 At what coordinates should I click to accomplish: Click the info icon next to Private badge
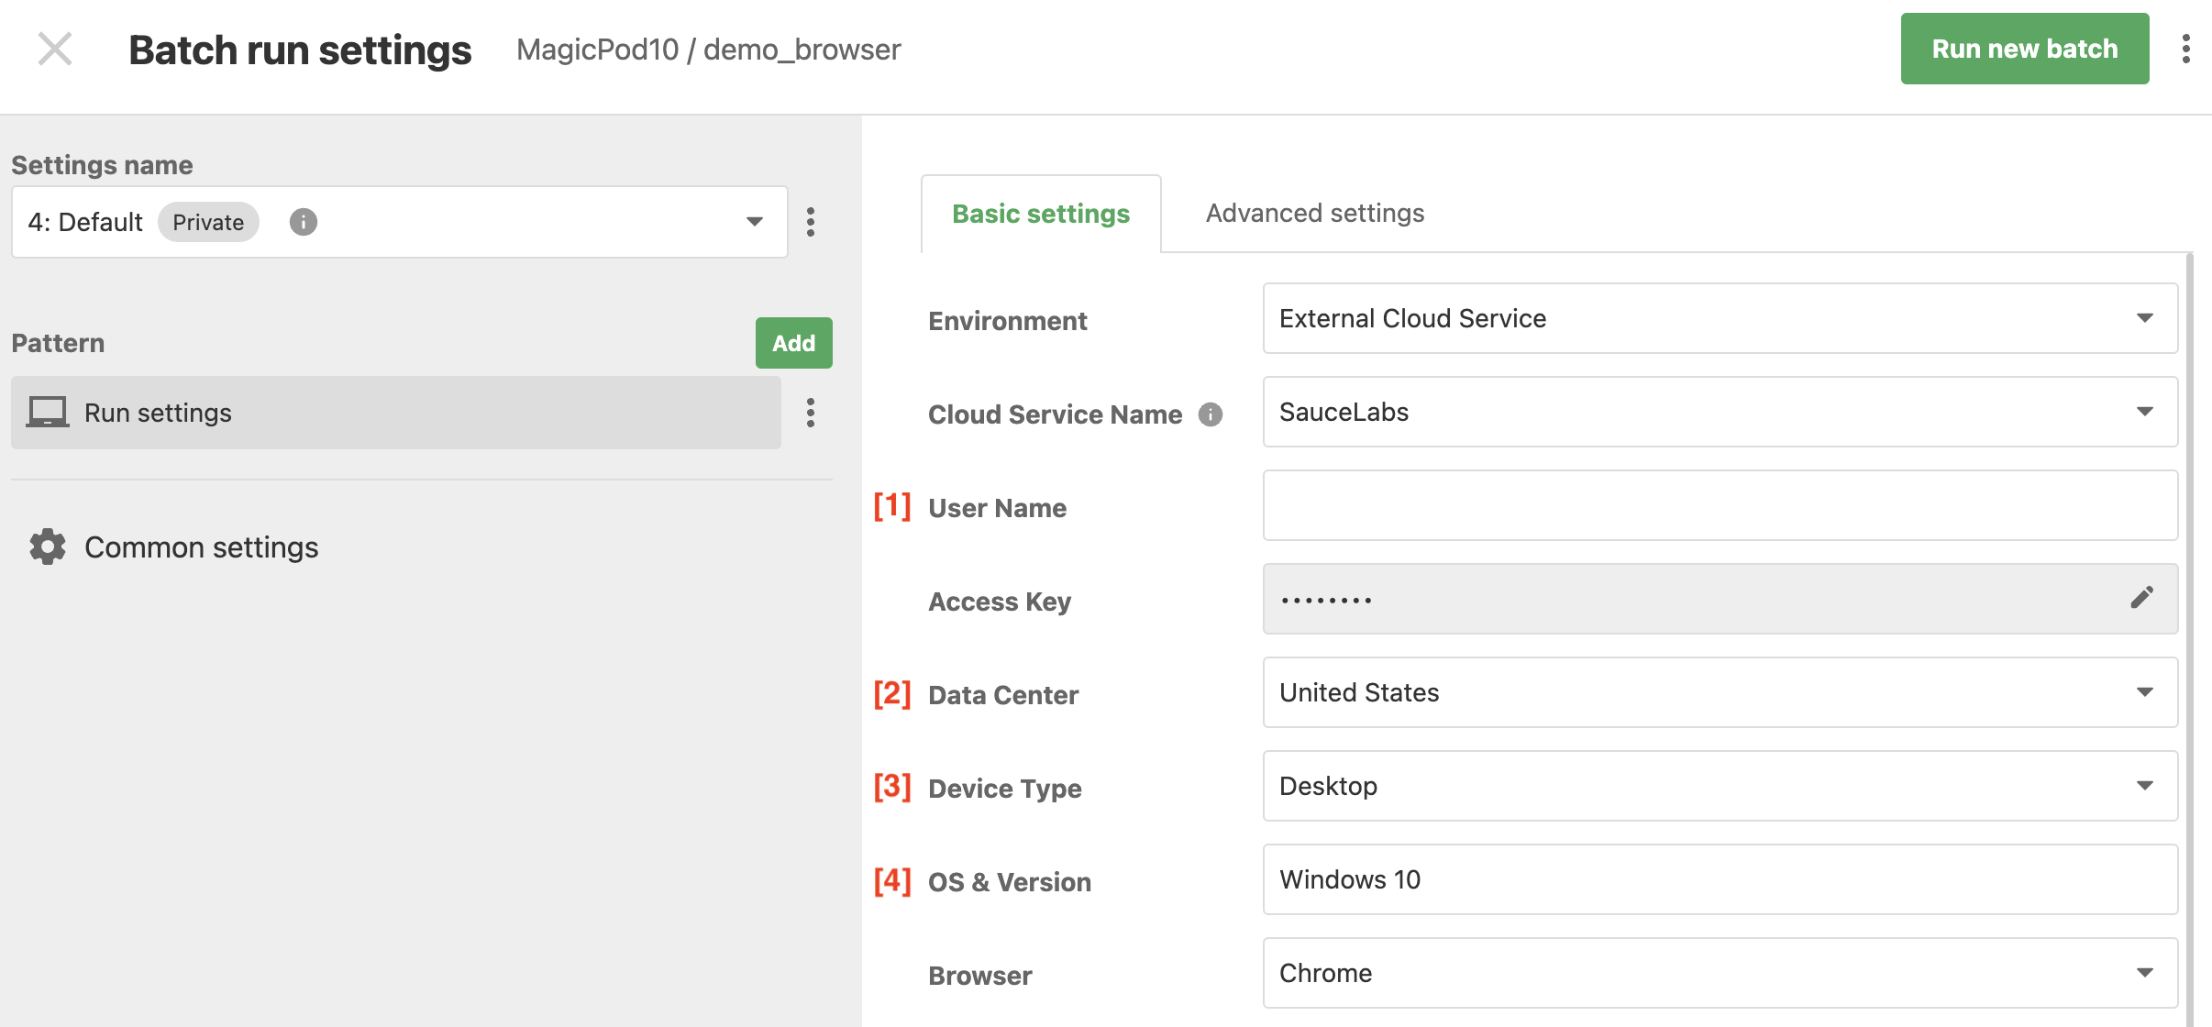pyautogui.click(x=304, y=222)
